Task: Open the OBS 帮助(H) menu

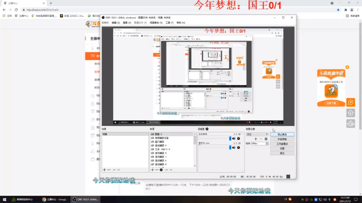Action: pos(181,23)
